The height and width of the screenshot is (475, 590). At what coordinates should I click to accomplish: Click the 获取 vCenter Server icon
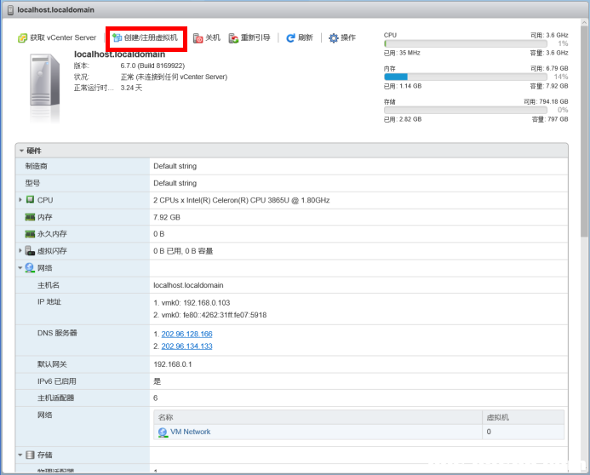(x=23, y=38)
